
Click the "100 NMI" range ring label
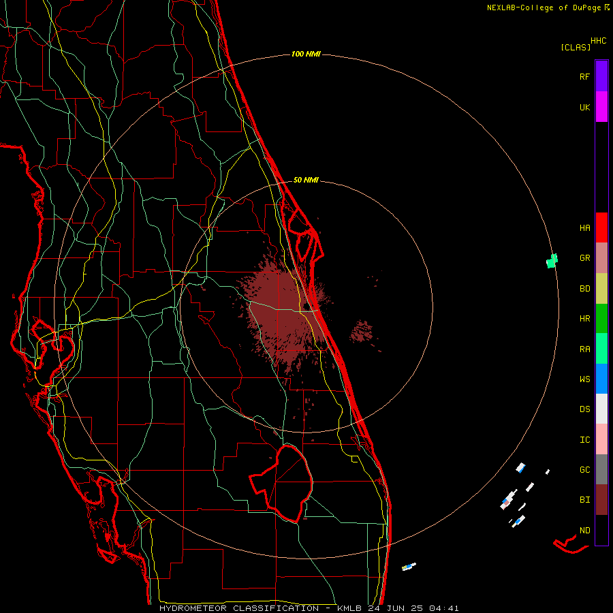306,54
